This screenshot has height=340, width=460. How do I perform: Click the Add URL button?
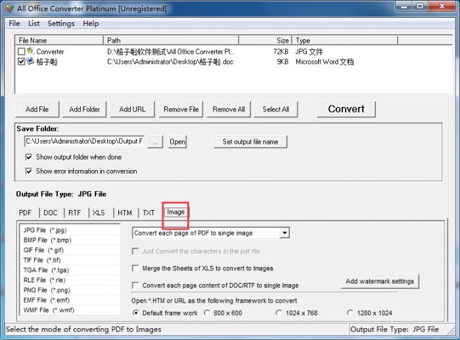pyautogui.click(x=132, y=110)
